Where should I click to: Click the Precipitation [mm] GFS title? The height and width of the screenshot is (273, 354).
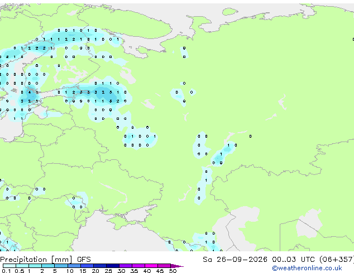click(45, 260)
